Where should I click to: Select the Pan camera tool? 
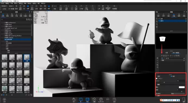(45, 7)
